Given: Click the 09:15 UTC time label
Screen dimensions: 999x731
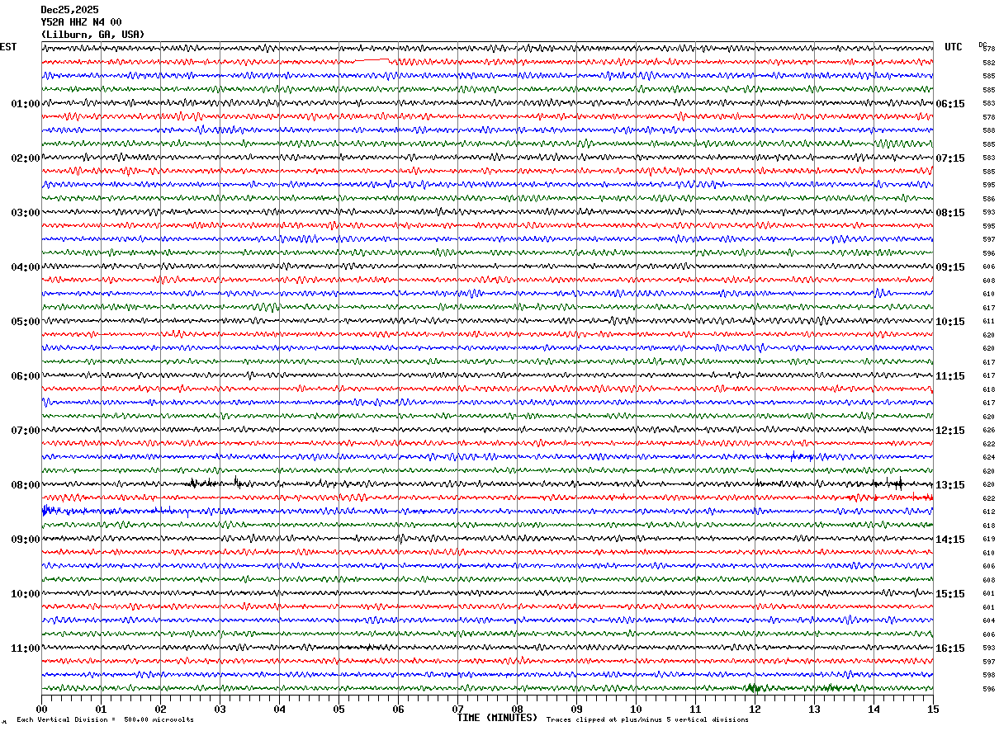Looking at the screenshot, I should pos(950,267).
